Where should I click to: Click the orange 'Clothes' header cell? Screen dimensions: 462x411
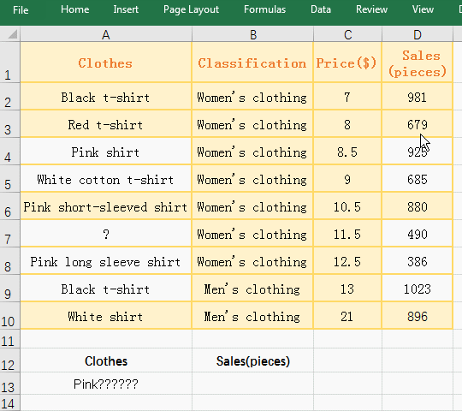pos(106,63)
